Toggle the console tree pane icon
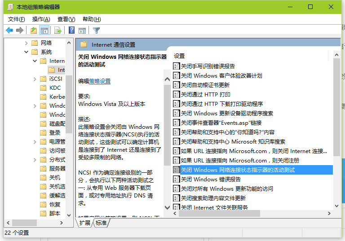Image resolution: width=345 pixels, height=241 pixels. (44, 31)
